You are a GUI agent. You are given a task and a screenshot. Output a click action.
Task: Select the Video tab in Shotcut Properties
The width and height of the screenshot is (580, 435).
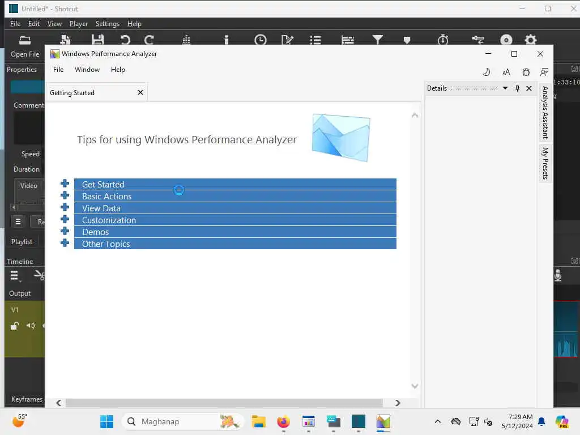(29, 186)
